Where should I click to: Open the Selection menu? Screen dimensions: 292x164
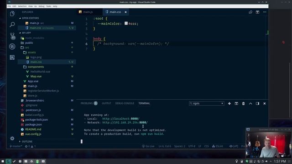[22, 6]
